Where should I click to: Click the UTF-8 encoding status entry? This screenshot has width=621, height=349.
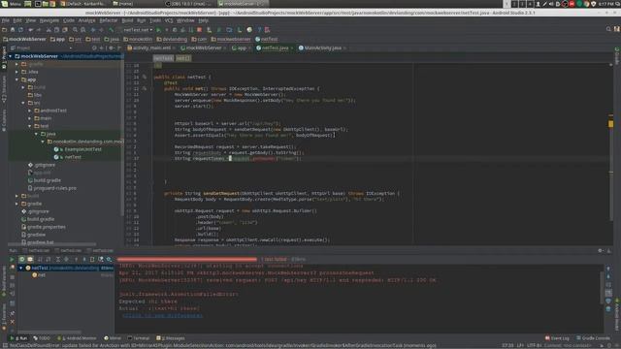(534, 345)
